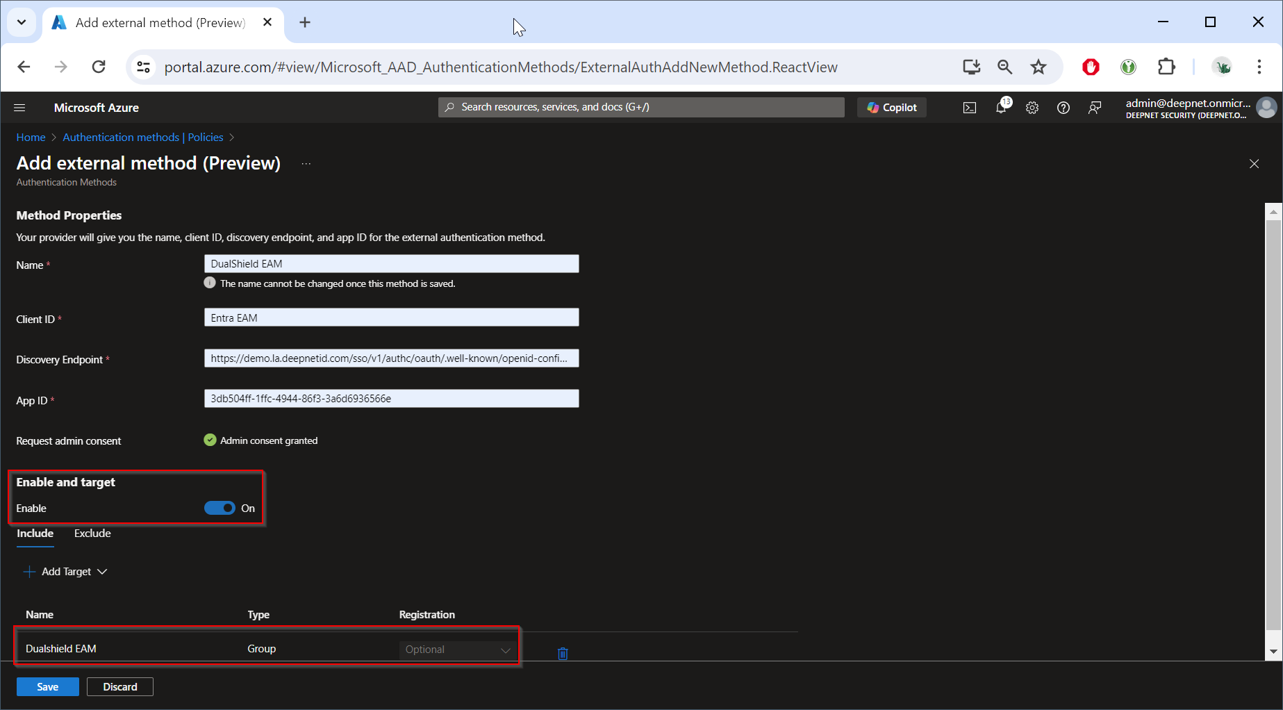Open the portal settings gear icon

pyautogui.click(x=1032, y=108)
